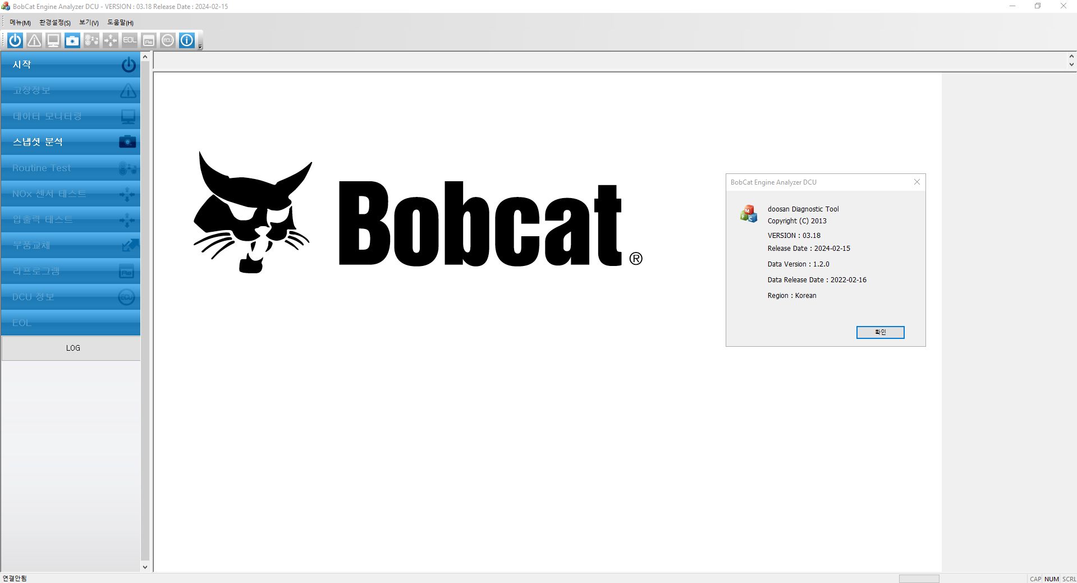Open the 도움말(H) help menu
The height and width of the screenshot is (583, 1077).
tap(120, 23)
